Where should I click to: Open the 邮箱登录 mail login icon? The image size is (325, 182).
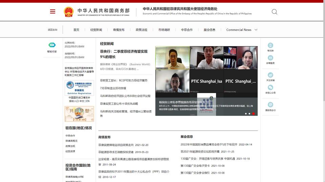pos(270,58)
